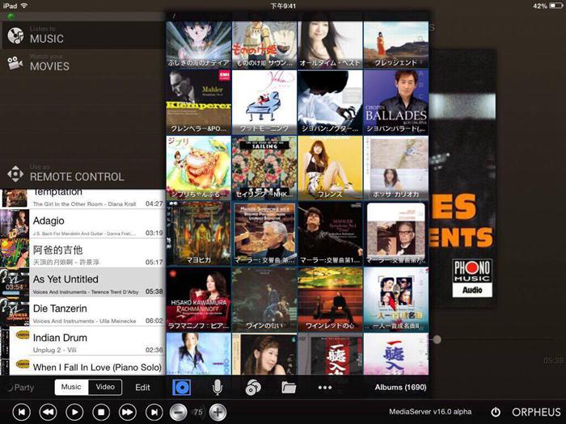Image resolution: width=566 pixels, height=424 pixels.
Task: Open the マヨヒガ album
Action: click(x=199, y=233)
